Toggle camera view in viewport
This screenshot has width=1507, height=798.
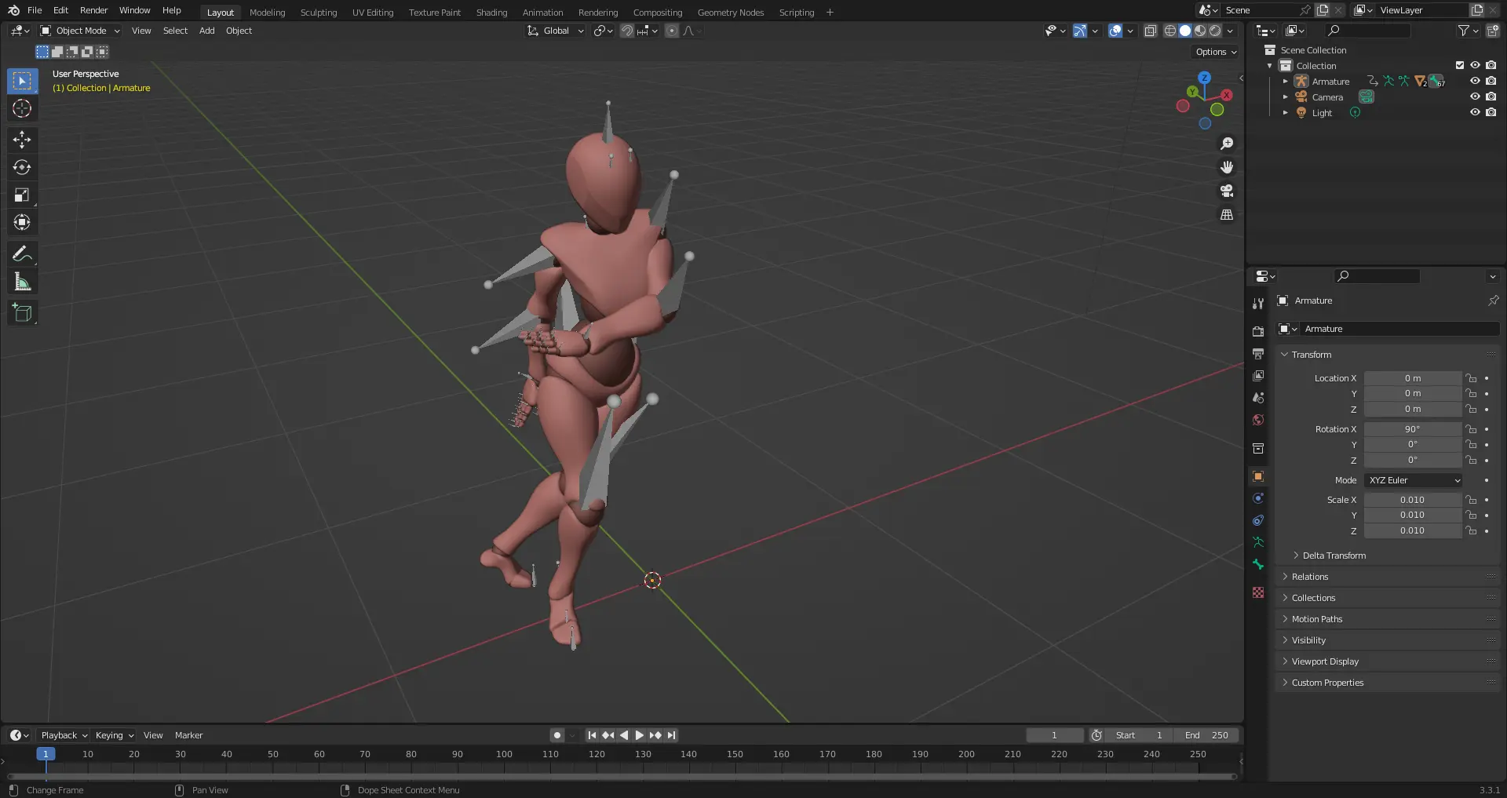click(x=1227, y=191)
